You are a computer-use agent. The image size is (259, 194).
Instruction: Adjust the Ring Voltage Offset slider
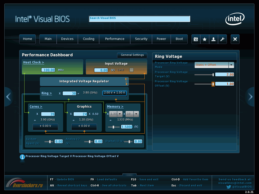tap(204, 84)
